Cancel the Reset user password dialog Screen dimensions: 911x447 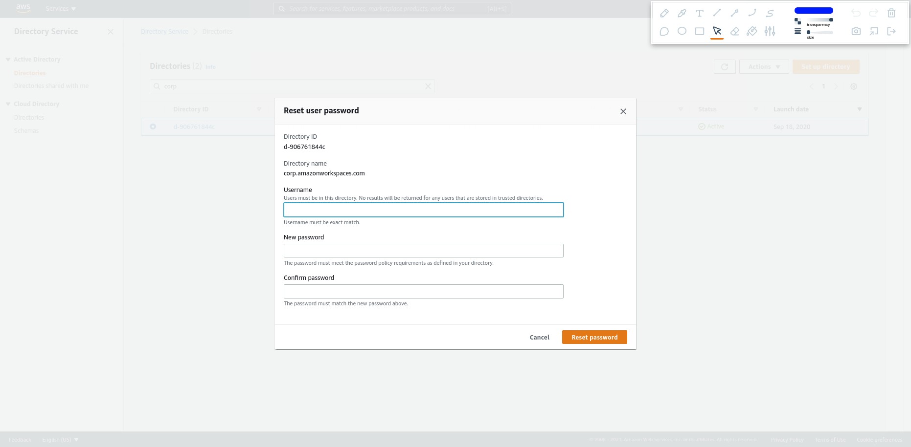[539, 337]
